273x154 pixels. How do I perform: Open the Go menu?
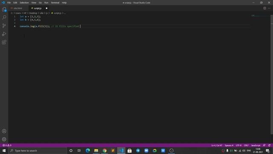point(40,3)
